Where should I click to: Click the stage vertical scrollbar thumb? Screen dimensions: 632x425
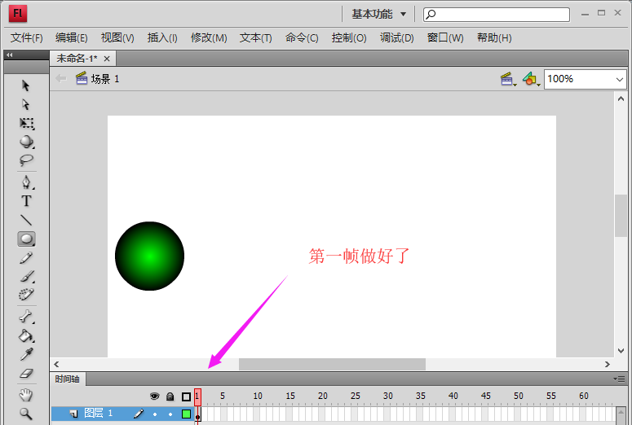621,216
